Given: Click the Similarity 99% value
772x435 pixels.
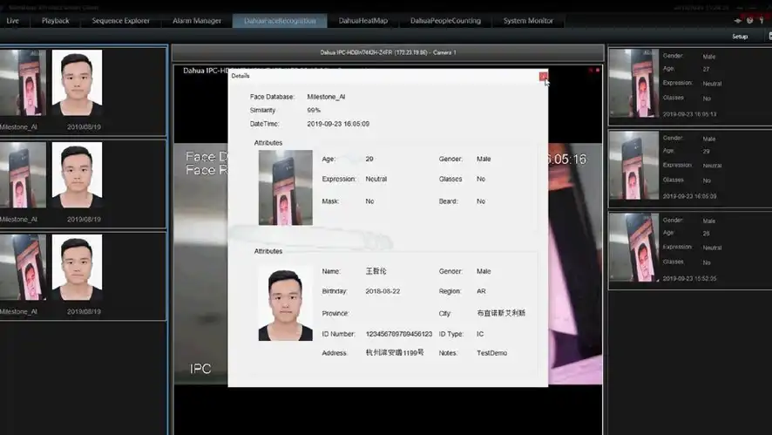Looking at the screenshot, I should [314, 111].
